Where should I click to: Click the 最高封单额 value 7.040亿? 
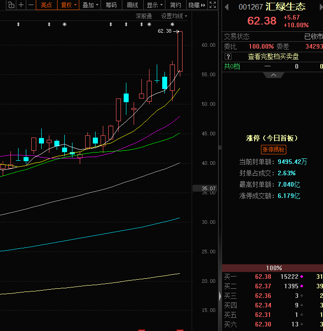(289, 184)
